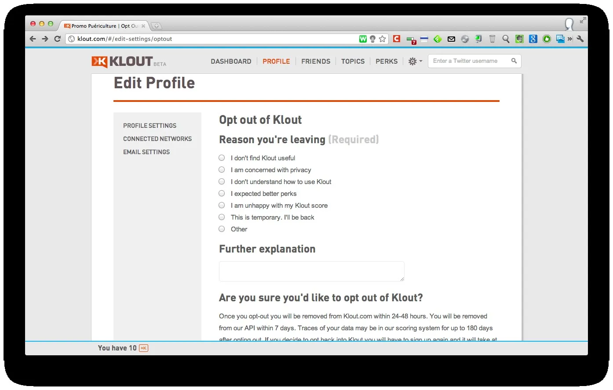Open the gear settings dropdown in Klout nav
This screenshot has width=613, height=390.
coord(415,61)
